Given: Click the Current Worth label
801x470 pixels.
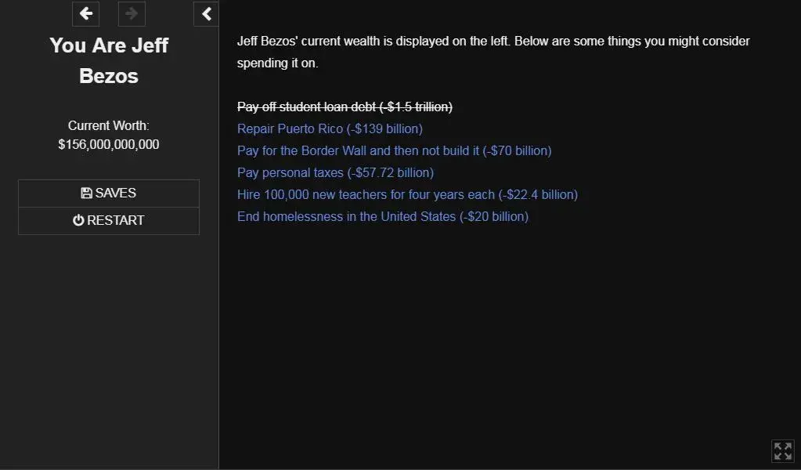Looking at the screenshot, I should (x=109, y=125).
